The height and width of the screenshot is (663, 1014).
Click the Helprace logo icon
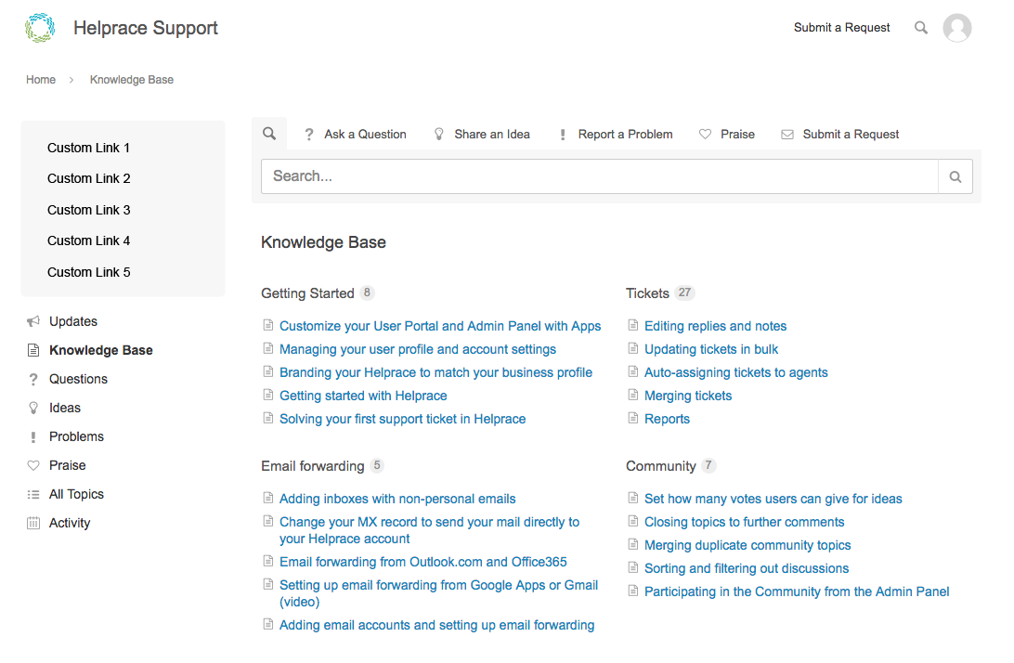pyautogui.click(x=40, y=28)
